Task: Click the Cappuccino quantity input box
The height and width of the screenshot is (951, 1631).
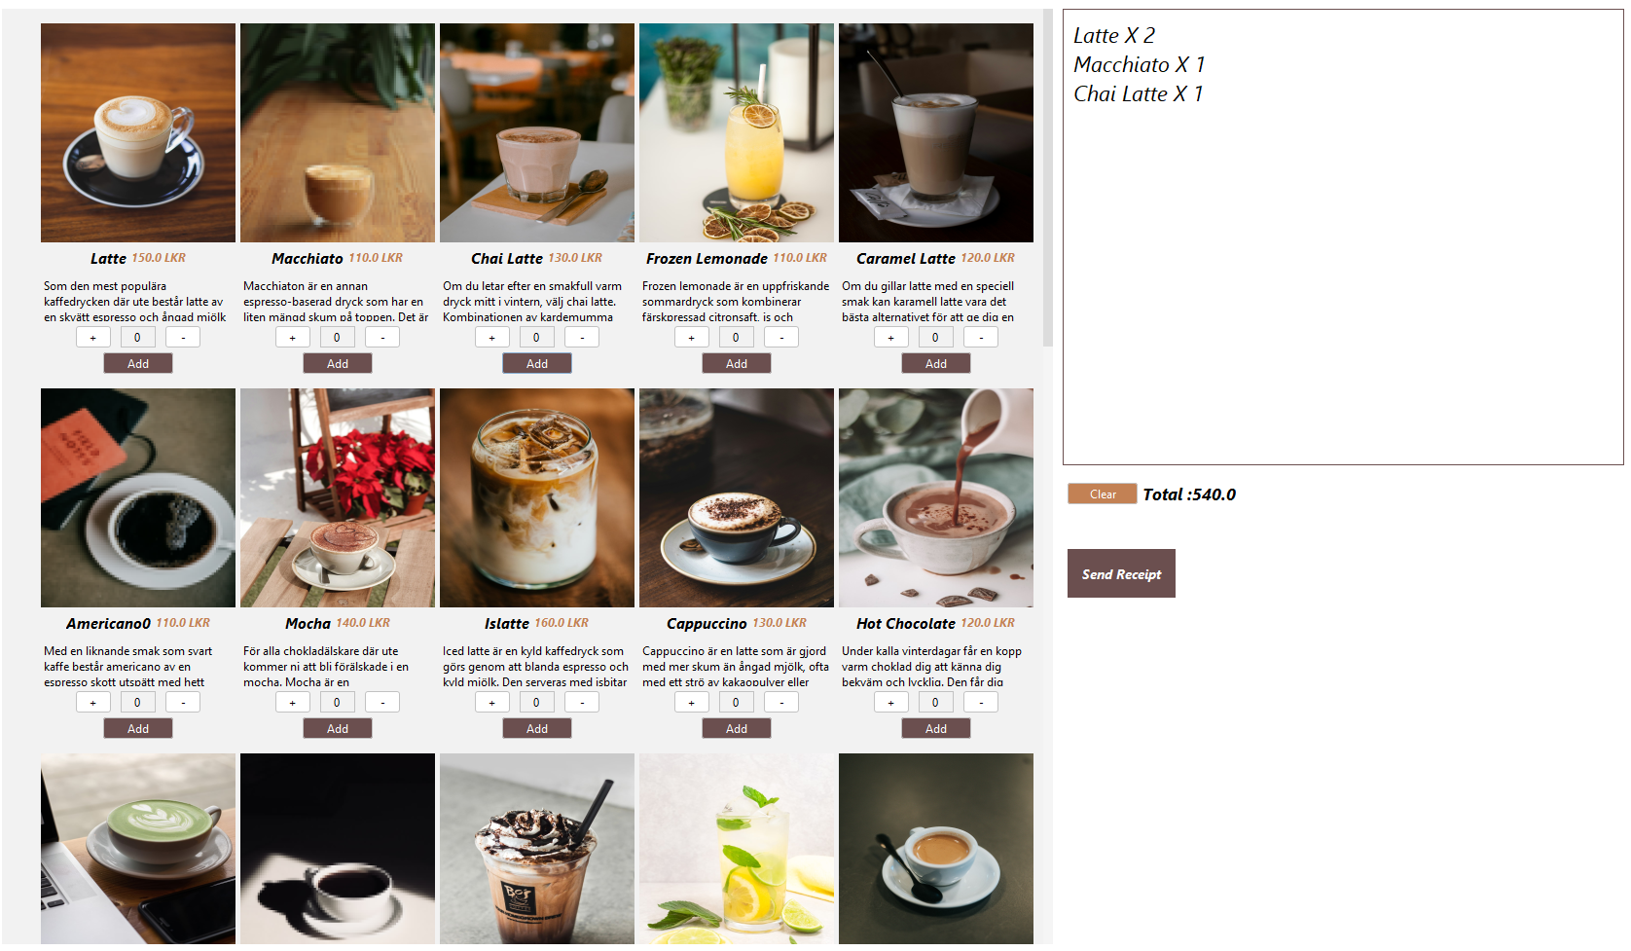Action: (736, 703)
